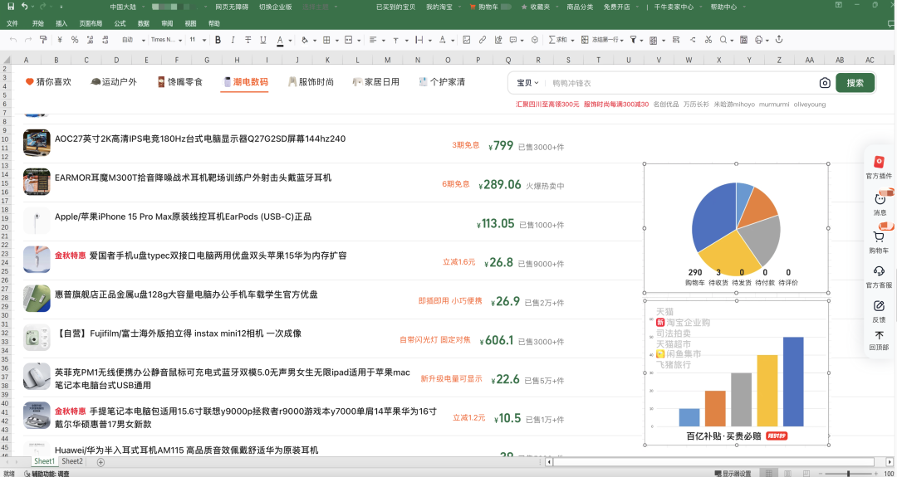
Task: Click the search field with 鸭鸭冲锋衣
Action: tap(681, 83)
